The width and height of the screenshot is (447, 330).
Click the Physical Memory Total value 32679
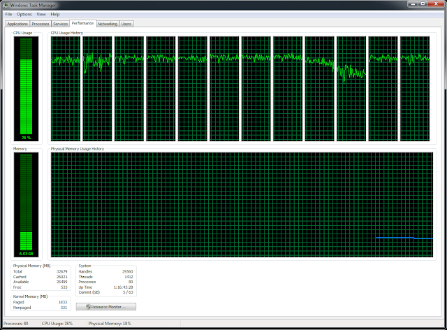click(x=62, y=271)
